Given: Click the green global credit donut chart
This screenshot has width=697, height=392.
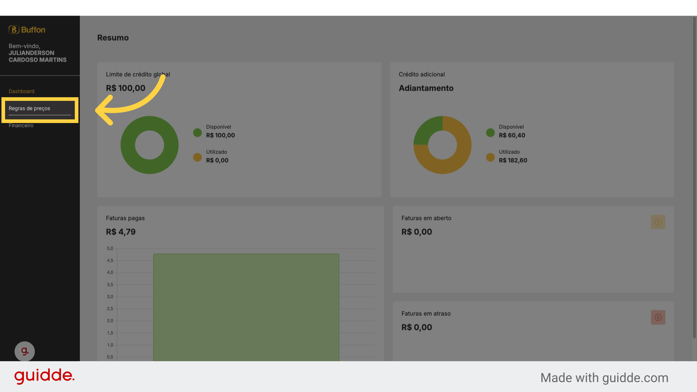Looking at the screenshot, I should coord(150,145).
